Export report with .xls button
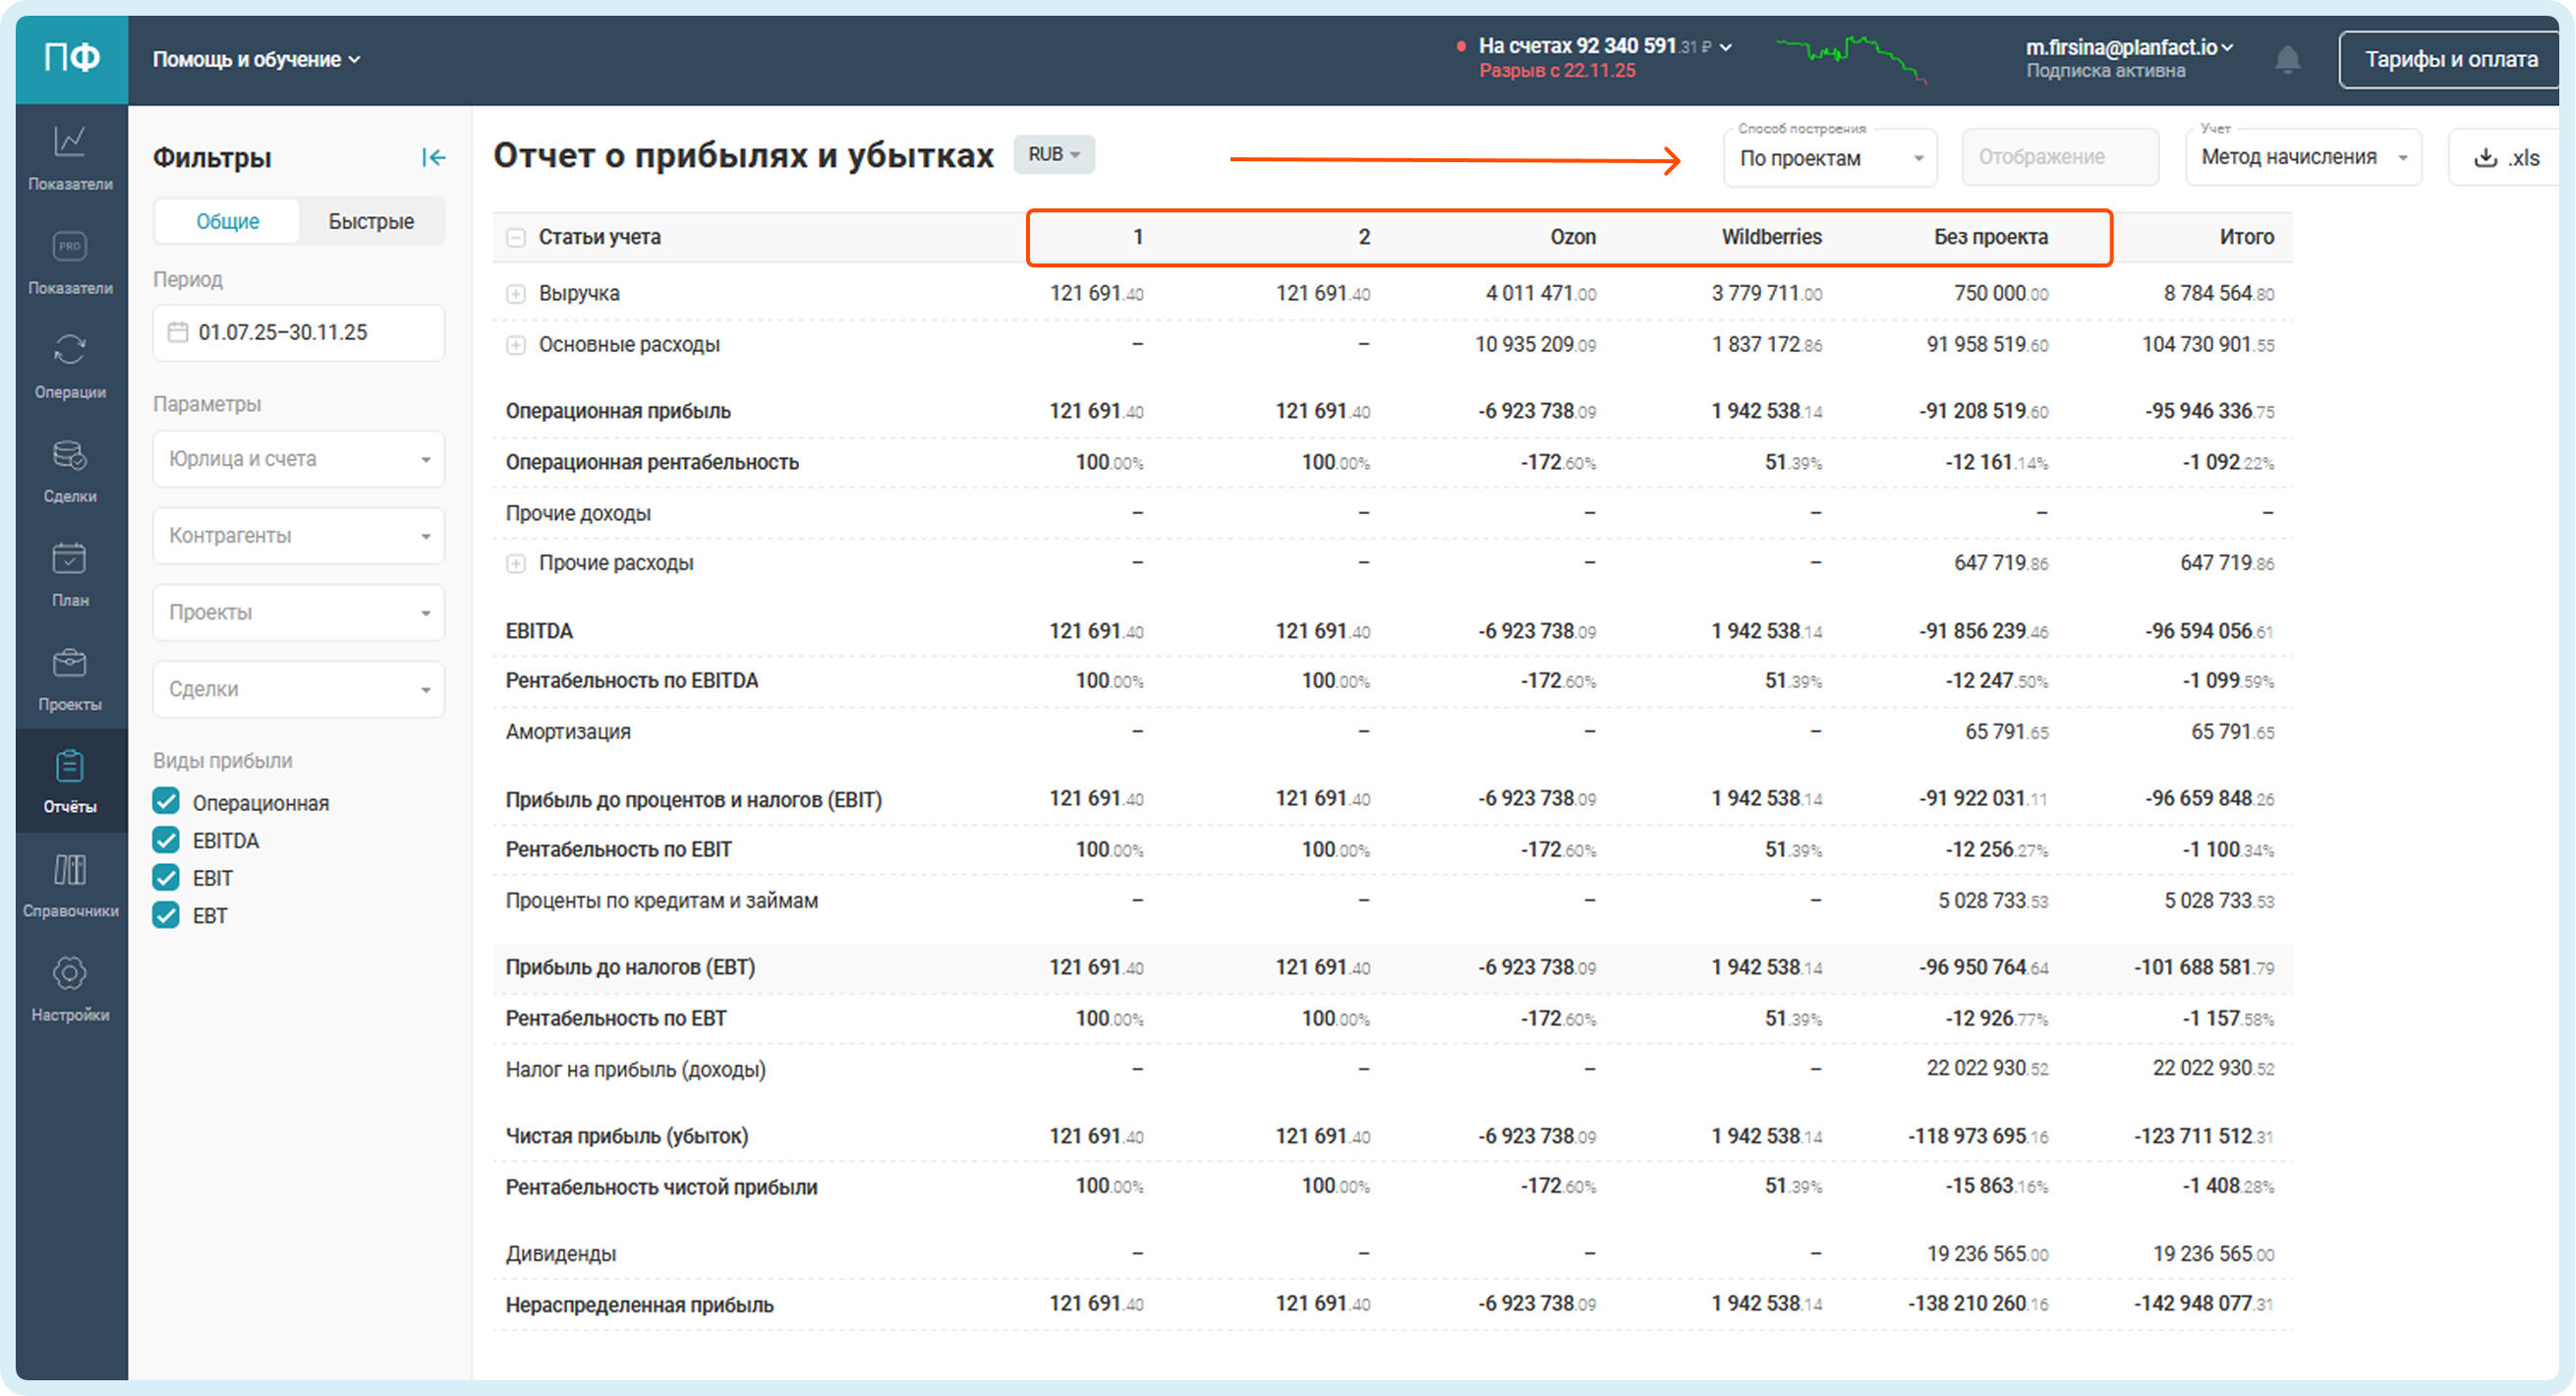The height and width of the screenshot is (1396, 2576). click(2507, 158)
